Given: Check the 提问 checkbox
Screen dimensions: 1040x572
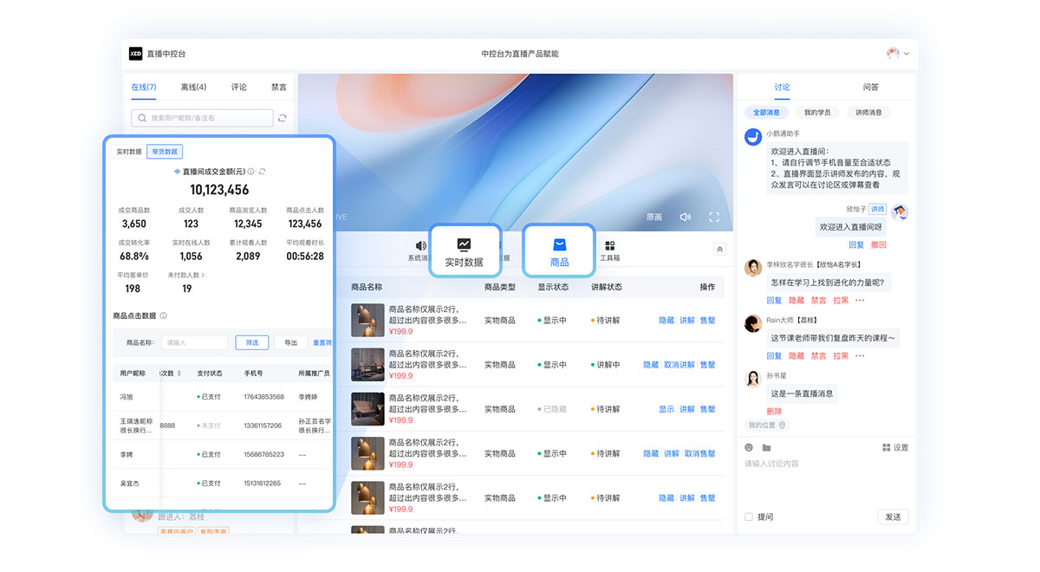Looking at the screenshot, I should tap(749, 517).
